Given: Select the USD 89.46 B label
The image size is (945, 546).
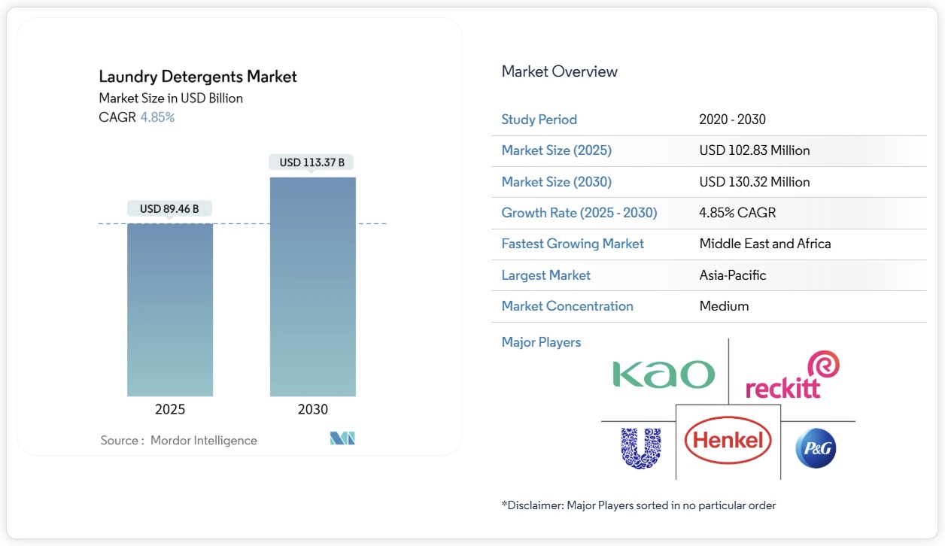Looking at the screenshot, I should [169, 208].
